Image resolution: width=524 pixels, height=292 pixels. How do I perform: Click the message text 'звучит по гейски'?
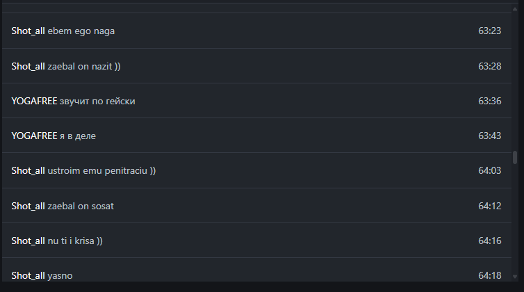(x=97, y=101)
